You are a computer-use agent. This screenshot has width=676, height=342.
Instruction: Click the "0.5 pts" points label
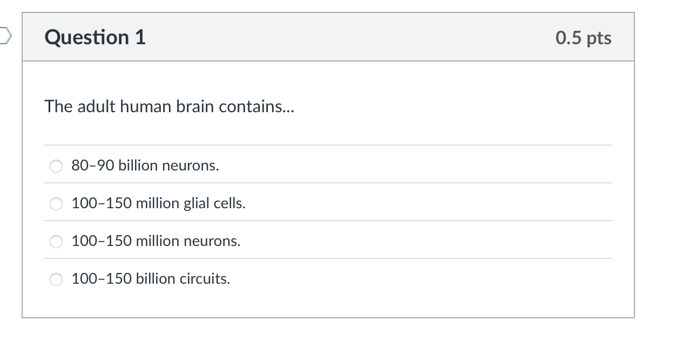(x=583, y=38)
